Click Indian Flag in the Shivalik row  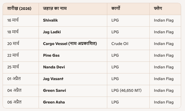(x=164, y=20)
